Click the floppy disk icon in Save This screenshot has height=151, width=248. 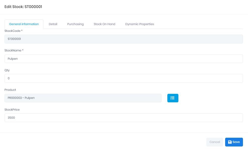(230, 142)
